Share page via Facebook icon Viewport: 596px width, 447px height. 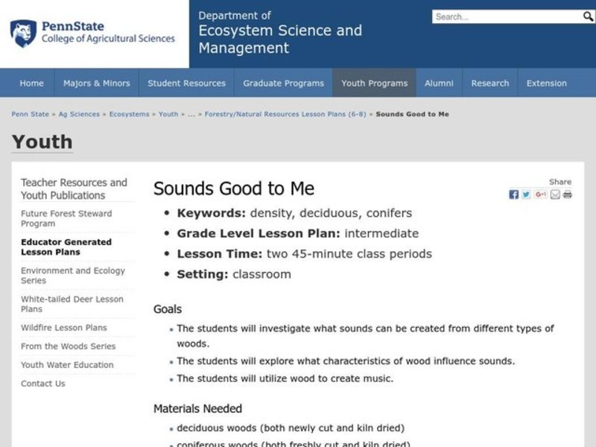click(514, 194)
